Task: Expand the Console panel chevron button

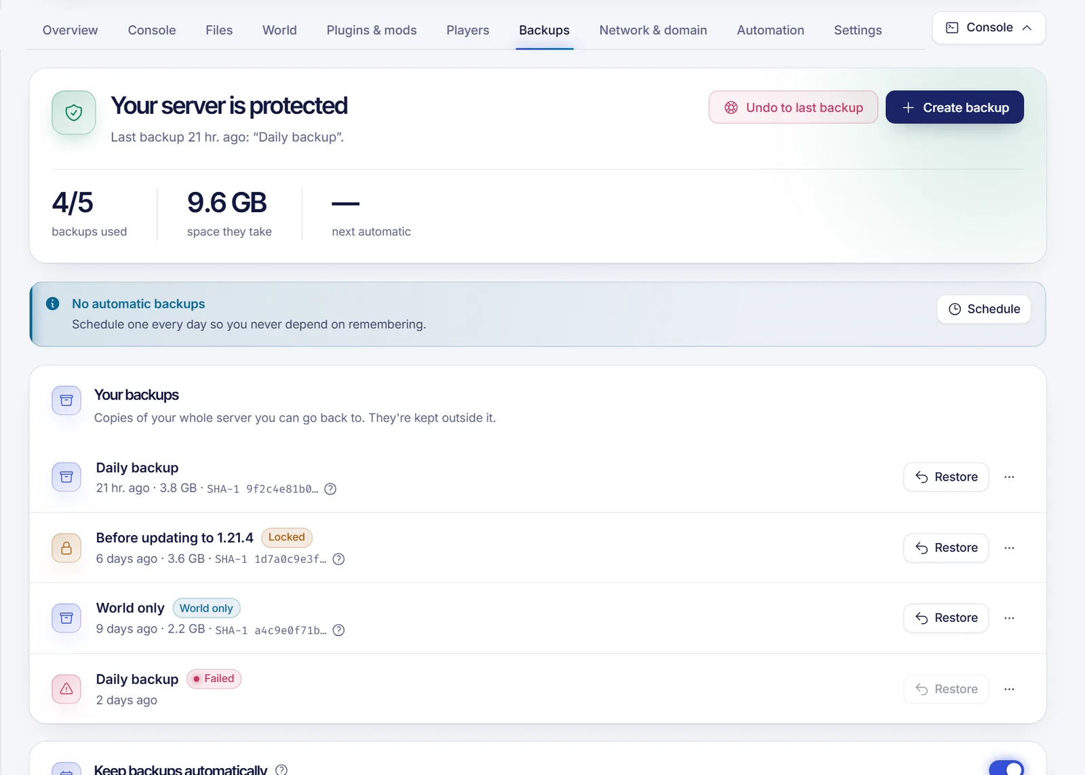Action: click(x=989, y=28)
